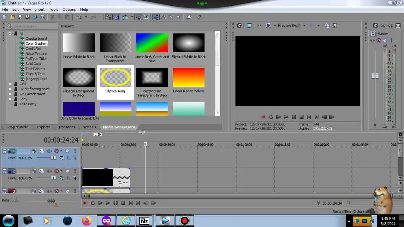Screen dimensions: 404x227
Task: Save the preview snapshot to a file
Action: coord(335,26)
